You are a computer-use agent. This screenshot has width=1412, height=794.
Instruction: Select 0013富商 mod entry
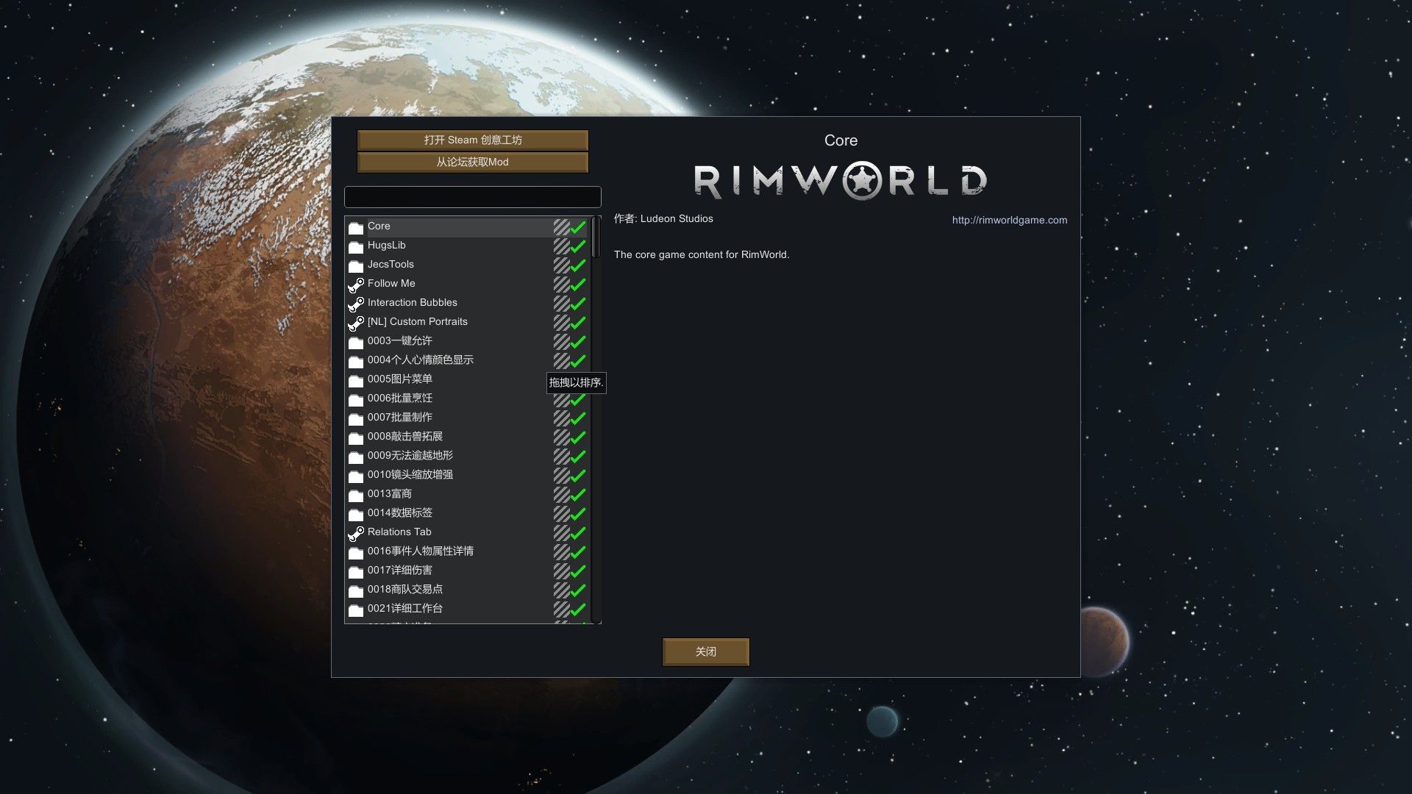[468, 495]
